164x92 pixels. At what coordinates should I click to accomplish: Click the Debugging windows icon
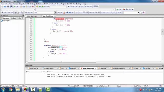pos(95,6)
